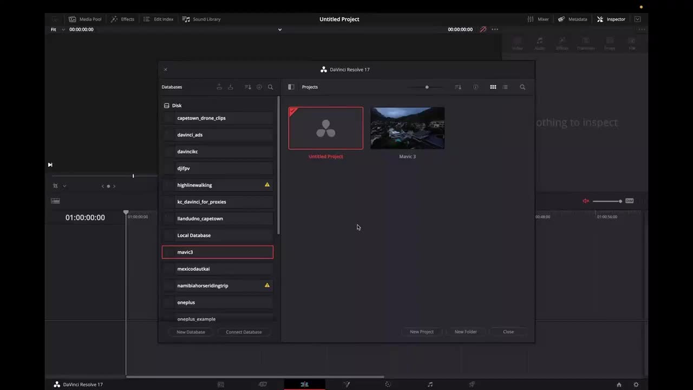This screenshot has height=390, width=693.
Task: Select the oneplus database
Action: pos(218,303)
